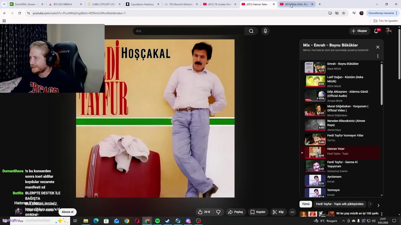This screenshot has height=225, width=401.
Task: Play Ayrılamam by Emrah from playlist
Action: coord(340,180)
